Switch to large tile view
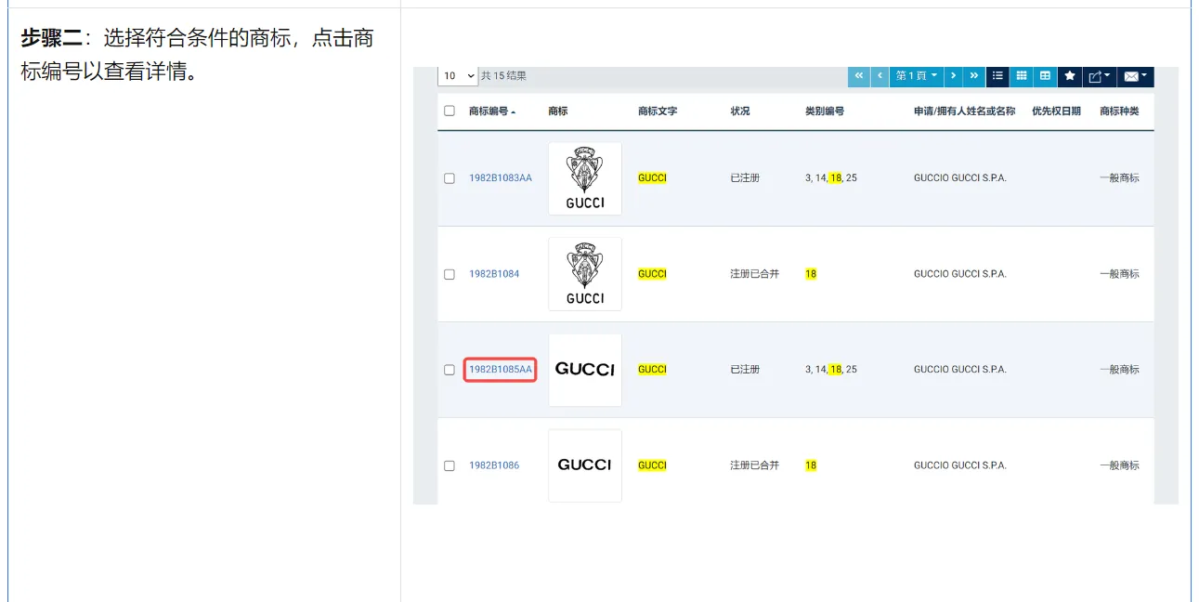1199x602 pixels. click(x=1045, y=76)
